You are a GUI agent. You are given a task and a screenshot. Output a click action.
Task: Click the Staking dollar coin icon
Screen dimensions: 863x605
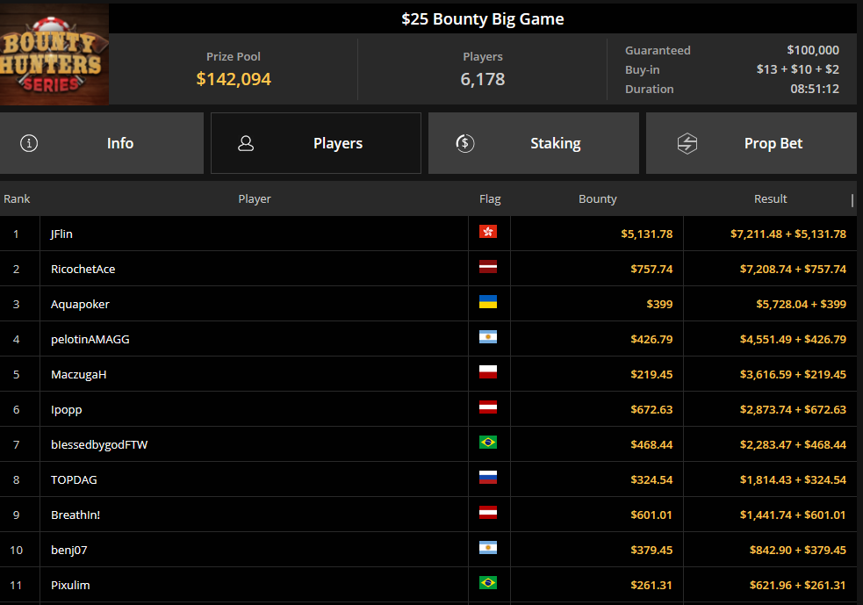click(x=465, y=143)
